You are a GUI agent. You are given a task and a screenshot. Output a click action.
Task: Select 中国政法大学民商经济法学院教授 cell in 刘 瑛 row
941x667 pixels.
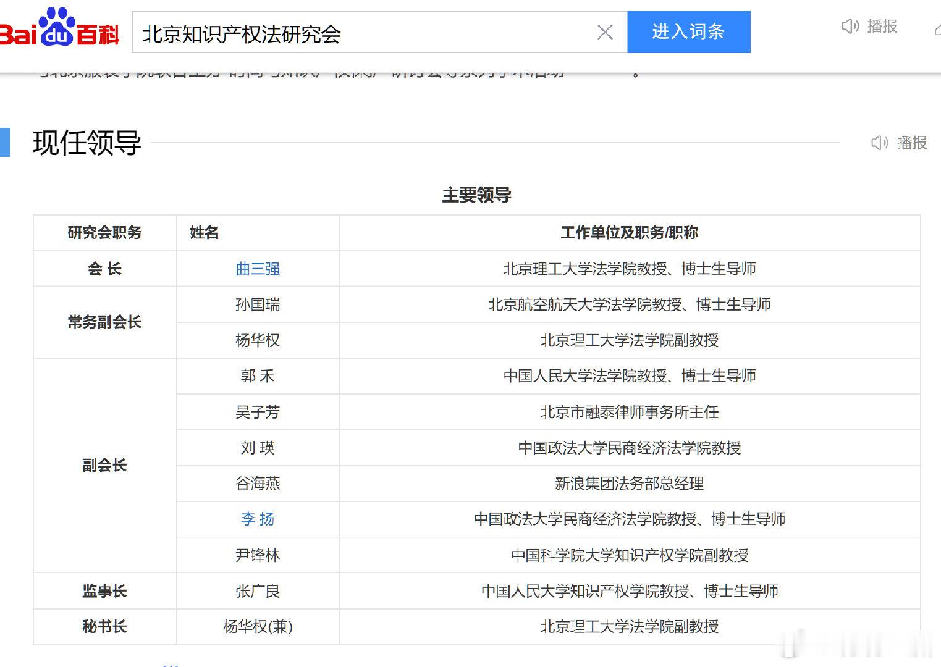(630, 448)
